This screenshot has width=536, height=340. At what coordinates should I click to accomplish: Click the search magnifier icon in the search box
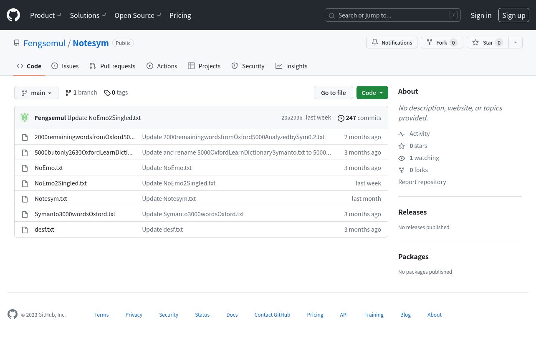point(332,15)
